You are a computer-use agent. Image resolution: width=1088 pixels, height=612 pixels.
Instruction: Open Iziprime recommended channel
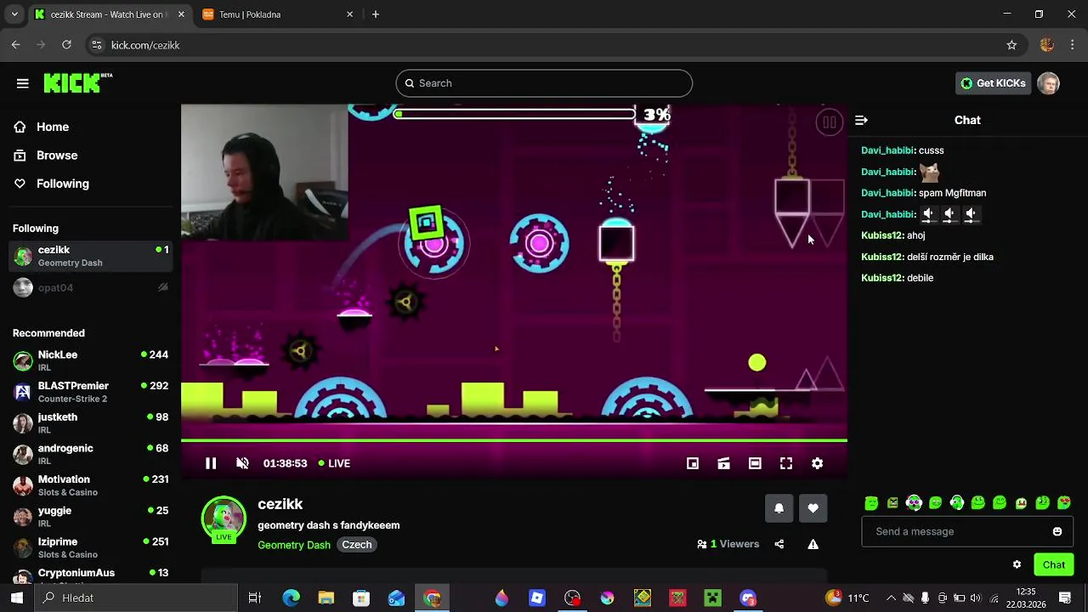90,547
